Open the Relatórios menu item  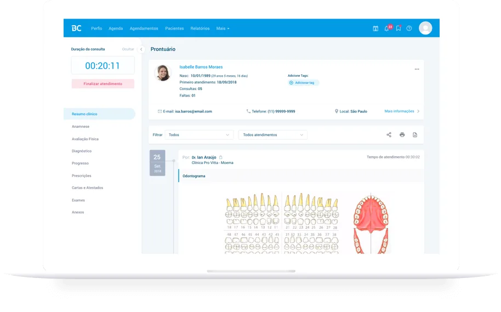pyautogui.click(x=200, y=29)
